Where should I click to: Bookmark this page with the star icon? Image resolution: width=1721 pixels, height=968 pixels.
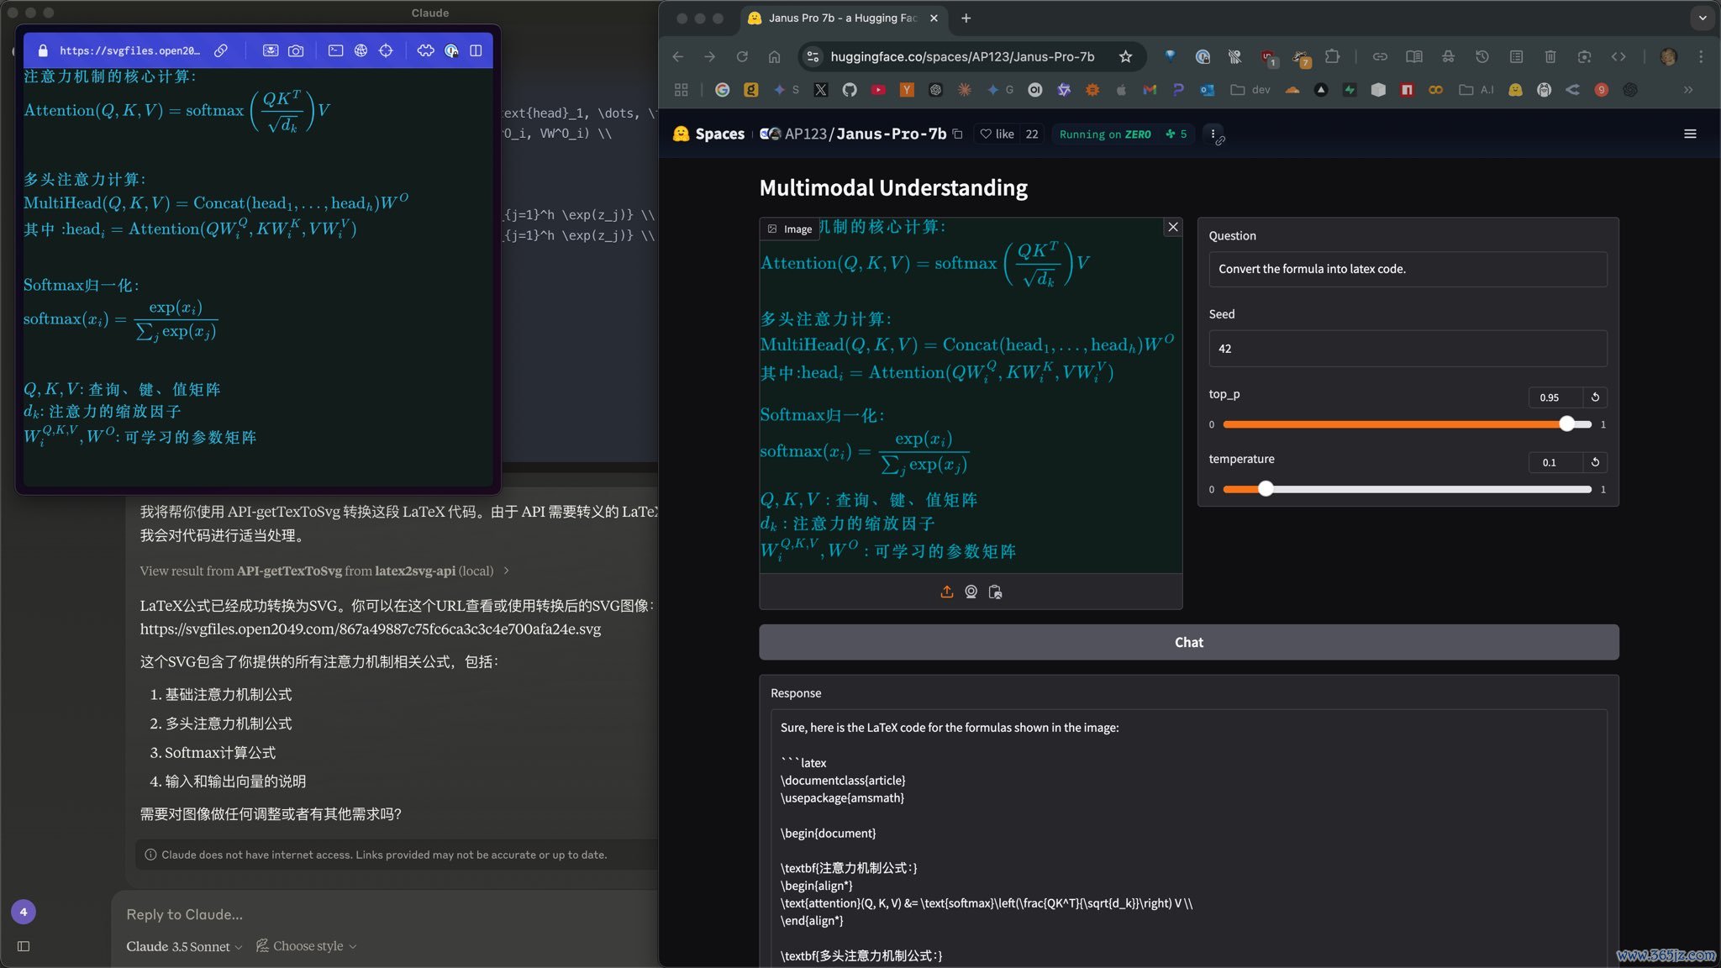(1125, 56)
